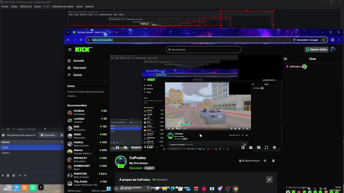This screenshot has width=344, height=193.
Task: Show more recommended channels (Afficher plus)
Action: [x=74, y=191]
